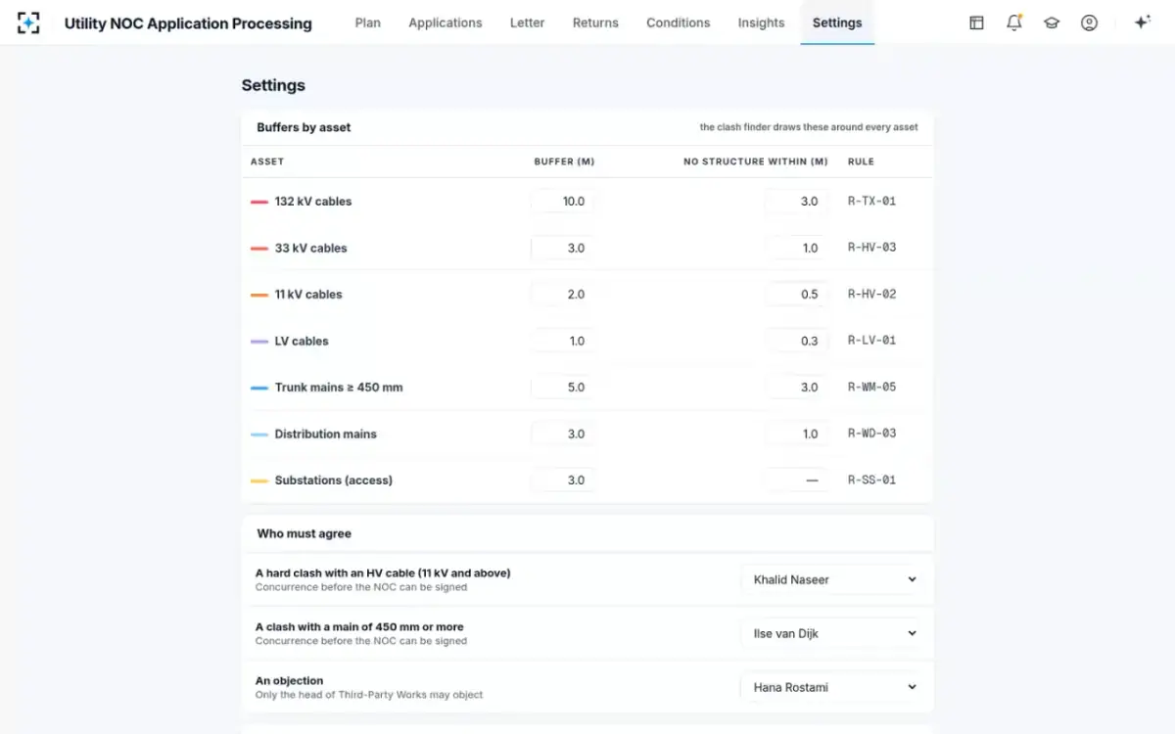Open the graduation cap help icon
Image resolution: width=1175 pixels, height=734 pixels.
pyautogui.click(x=1052, y=23)
